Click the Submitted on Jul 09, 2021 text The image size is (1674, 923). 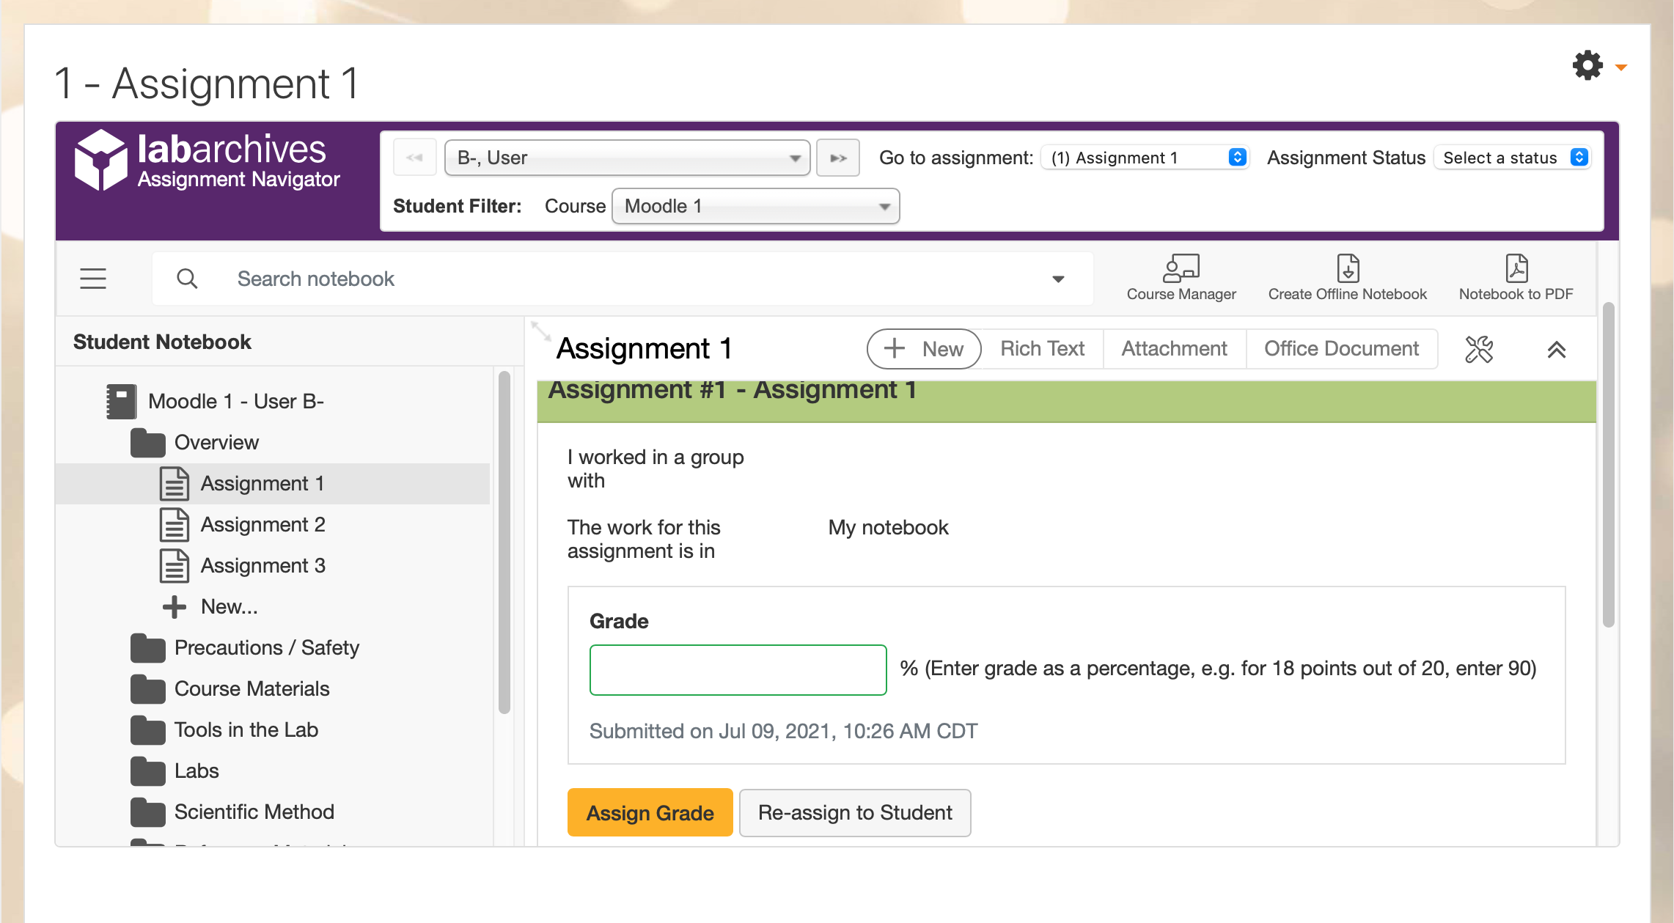[x=783, y=732]
